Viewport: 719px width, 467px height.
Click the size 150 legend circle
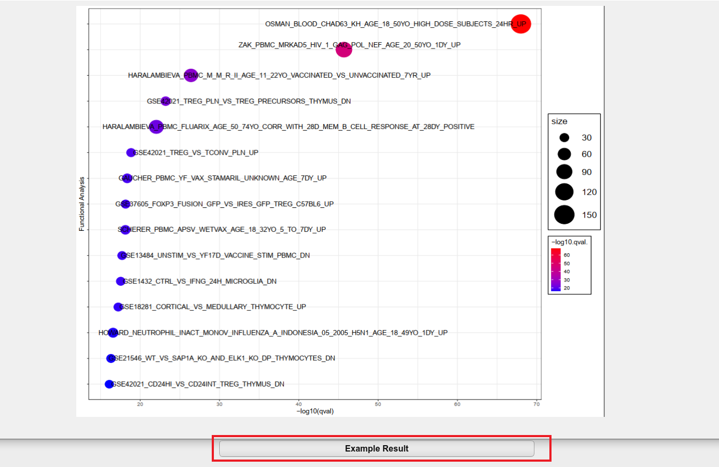[x=564, y=215]
